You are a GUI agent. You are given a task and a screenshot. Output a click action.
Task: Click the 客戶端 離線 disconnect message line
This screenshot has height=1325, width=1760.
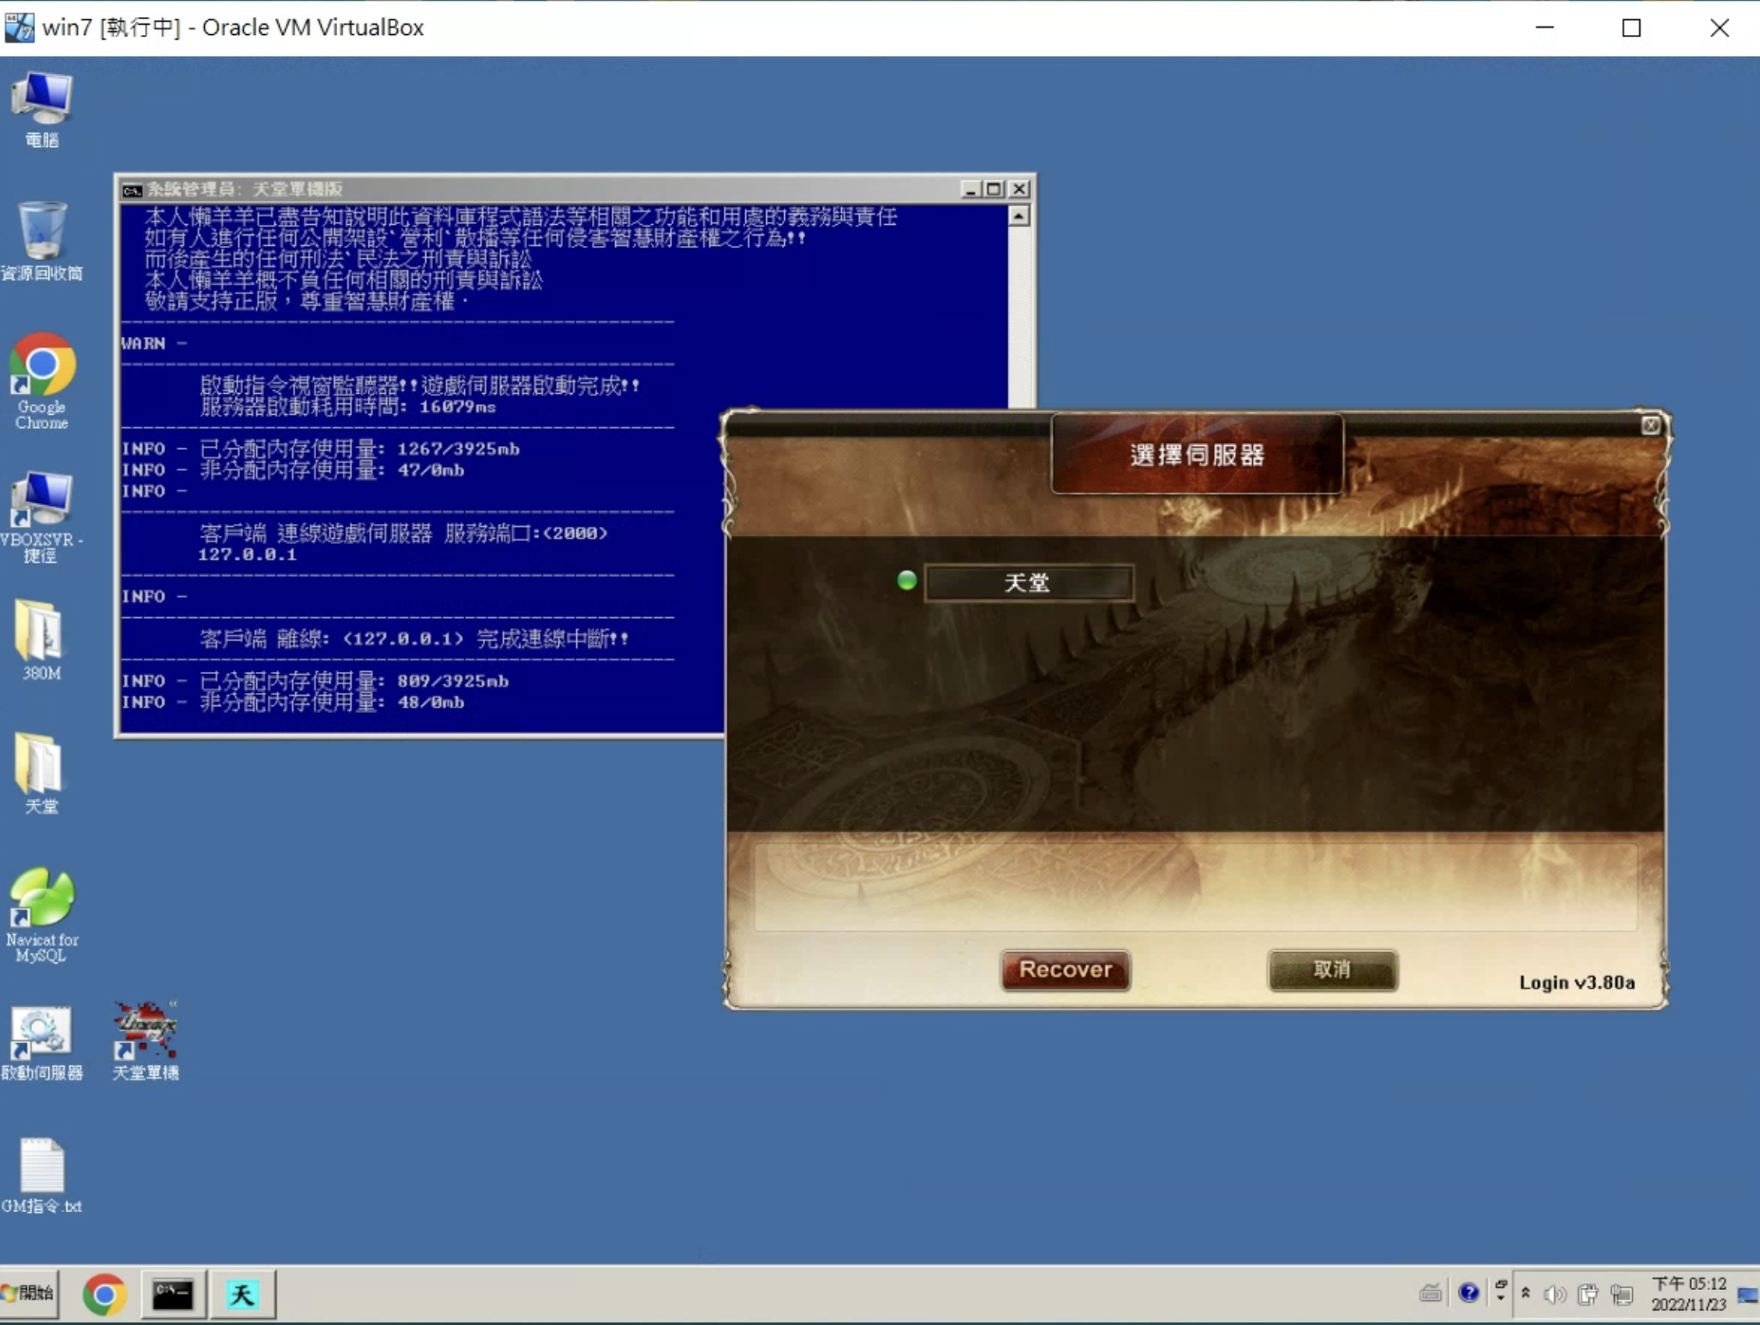(414, 639)
